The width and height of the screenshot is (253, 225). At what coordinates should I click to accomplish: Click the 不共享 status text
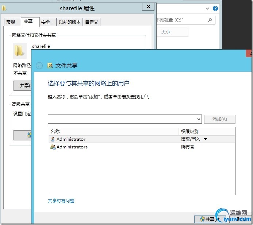[x=20, y=73]
